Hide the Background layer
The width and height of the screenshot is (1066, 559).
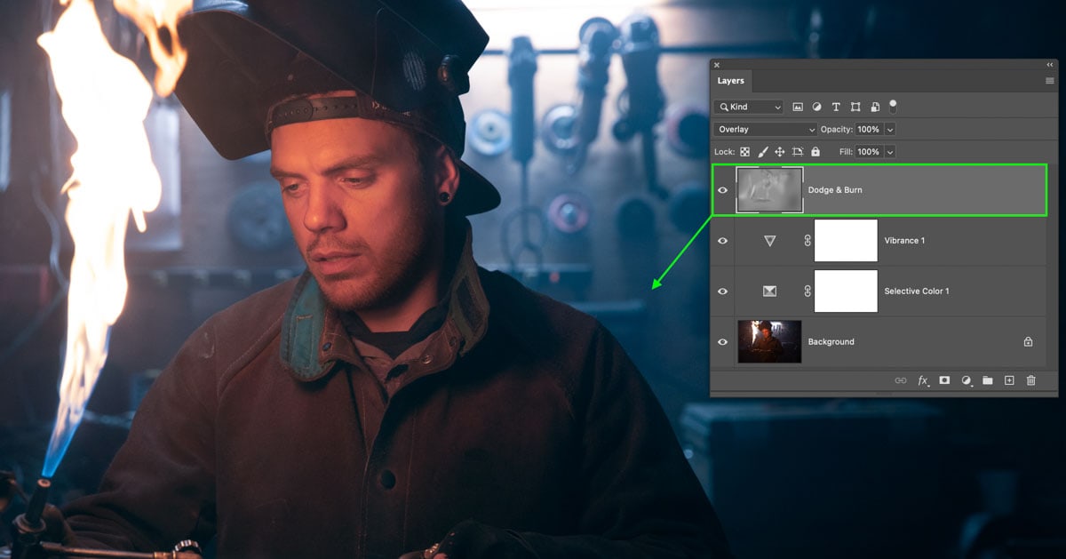(722, 342)
